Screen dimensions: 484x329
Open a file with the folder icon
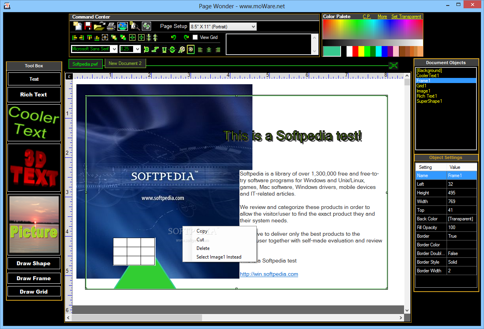99,26
